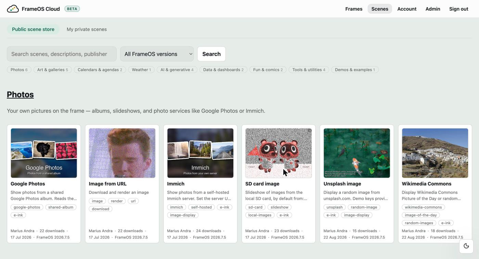Click the unsplash tag
479x259 pixels.
(335, 207)
